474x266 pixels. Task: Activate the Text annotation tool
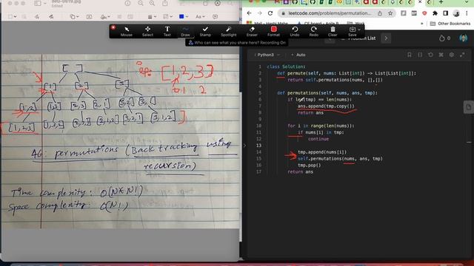coord(167,31)
